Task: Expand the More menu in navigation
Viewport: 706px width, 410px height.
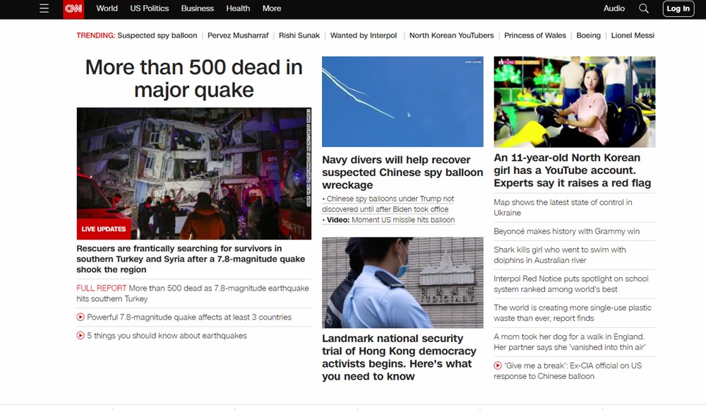Action: [271, 8]
